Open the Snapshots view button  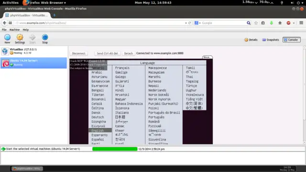tap(271, 40)
